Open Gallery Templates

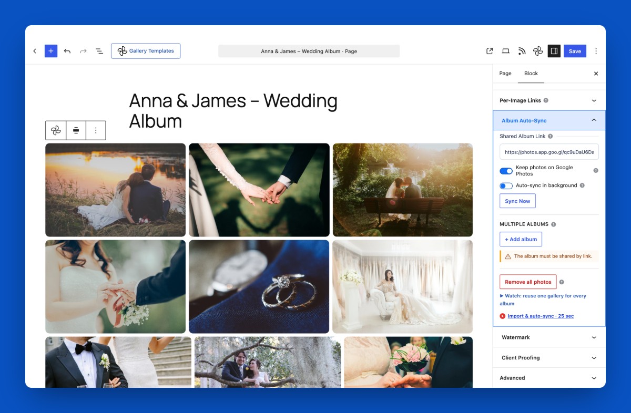[146, 51]
